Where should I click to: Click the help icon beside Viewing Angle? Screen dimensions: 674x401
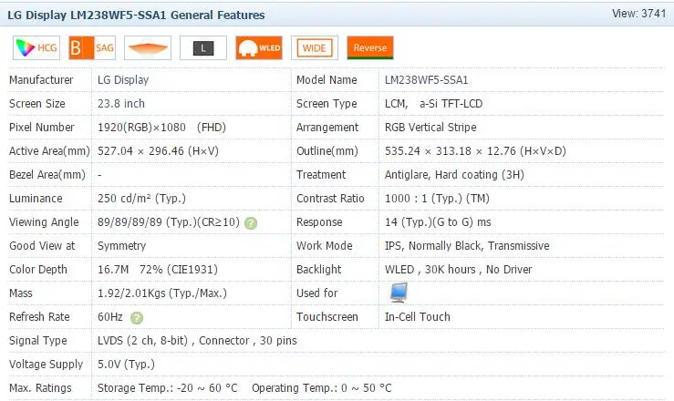pyautogui.click(x=251, y=222)
